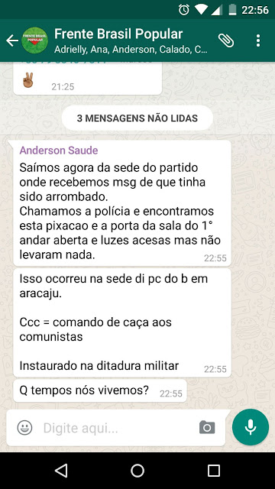This screenshot has width=275, height=489.
Task: Tap the victory hand emoji message
Action: point(87,81)
